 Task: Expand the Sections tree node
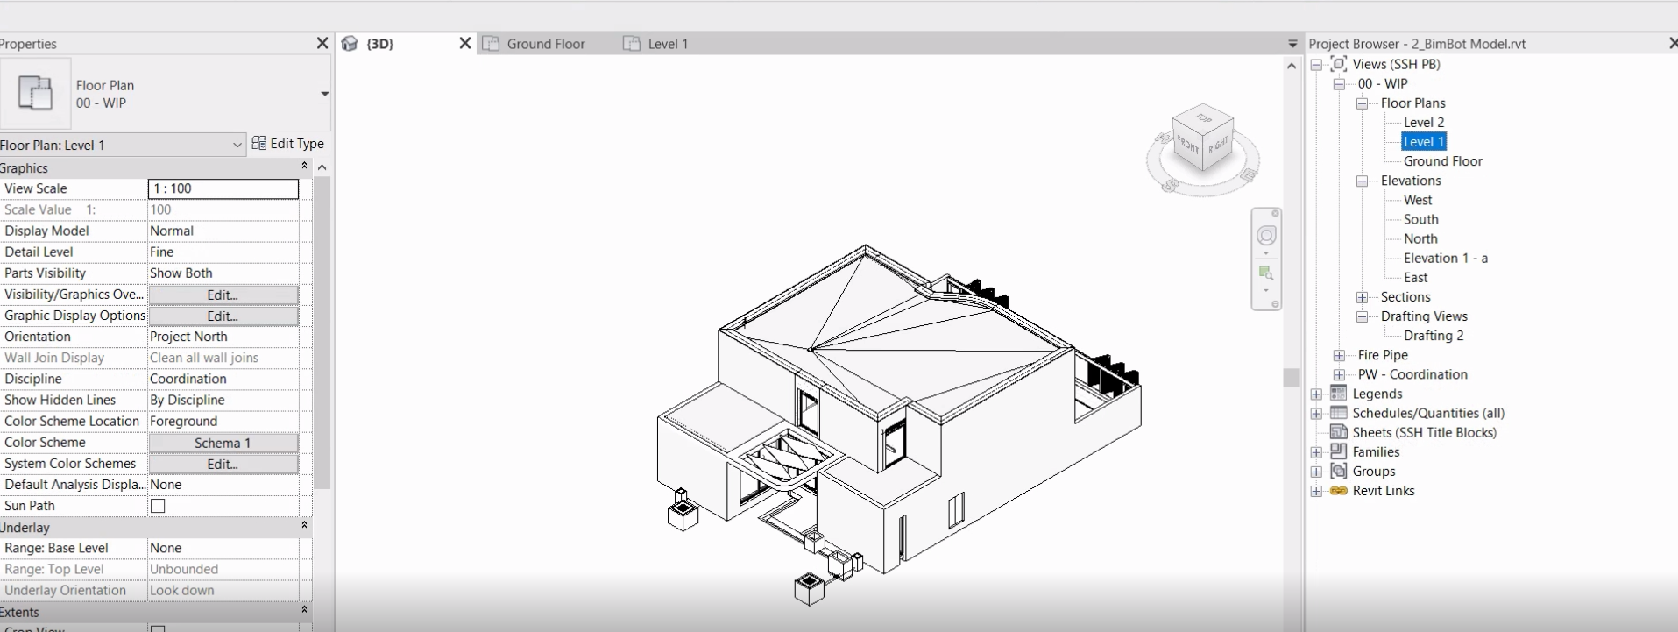[x=1362, y=297]
